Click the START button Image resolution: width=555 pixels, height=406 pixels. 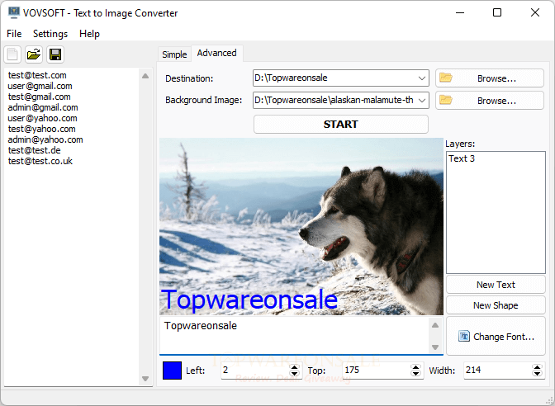click(341, 124)
